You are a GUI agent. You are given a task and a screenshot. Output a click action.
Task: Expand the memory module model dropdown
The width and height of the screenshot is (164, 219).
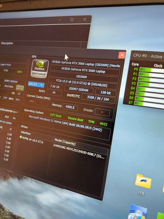pos(17,112)
